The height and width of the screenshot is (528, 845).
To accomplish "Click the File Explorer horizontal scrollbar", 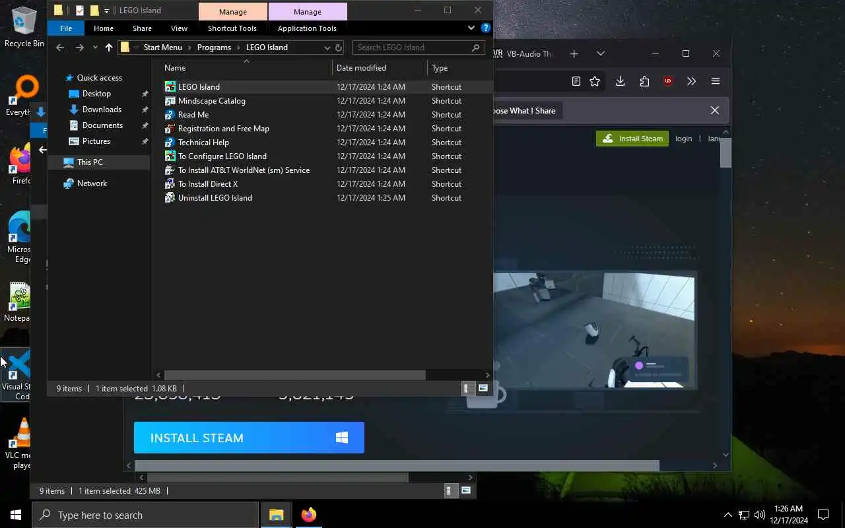I will point(295,375).
